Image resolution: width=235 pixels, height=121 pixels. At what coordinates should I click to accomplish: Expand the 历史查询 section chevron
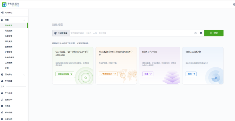(24, 74)
